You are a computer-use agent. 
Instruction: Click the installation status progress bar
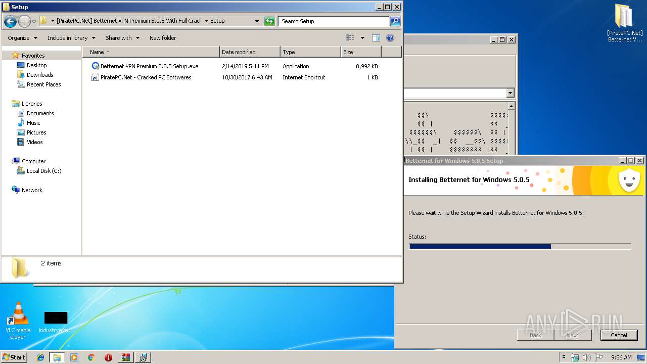point(520,246)
